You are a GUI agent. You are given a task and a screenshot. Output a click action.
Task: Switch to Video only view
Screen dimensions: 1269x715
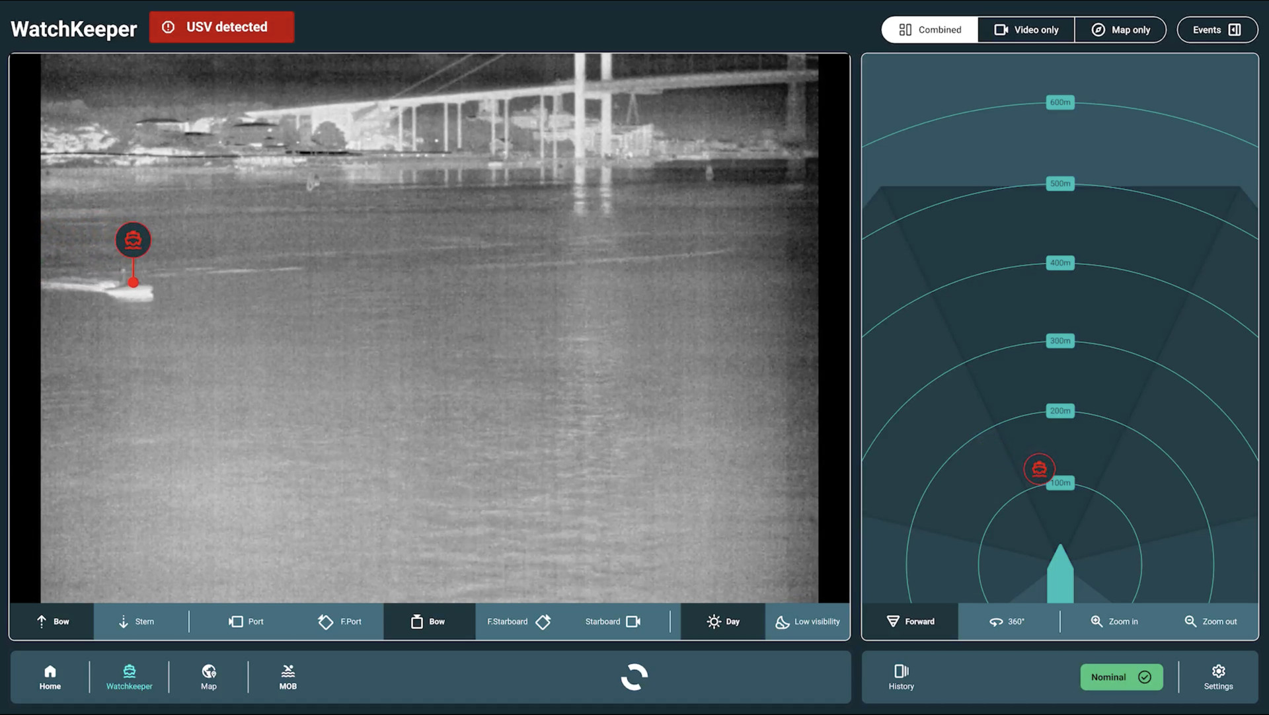click(1026, 30)
